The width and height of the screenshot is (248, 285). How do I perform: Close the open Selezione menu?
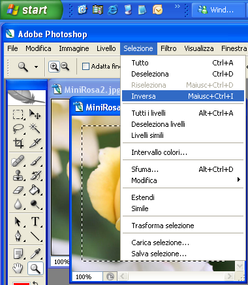pyautogui.click(x=138, y=48)
